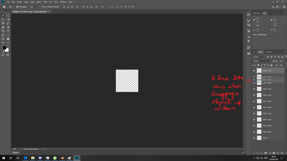Set the background color white swatch
The image size is (287, 161).
(x=7, y=51)
